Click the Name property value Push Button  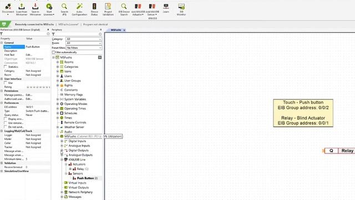tap(33, 47)
